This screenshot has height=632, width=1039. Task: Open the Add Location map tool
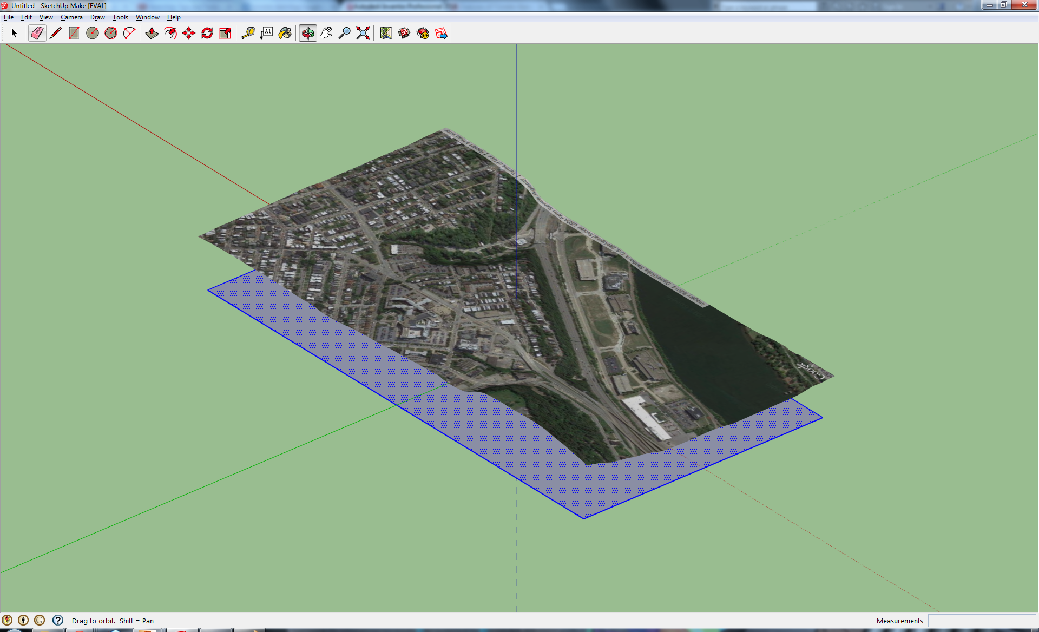(x=385, y=33)
